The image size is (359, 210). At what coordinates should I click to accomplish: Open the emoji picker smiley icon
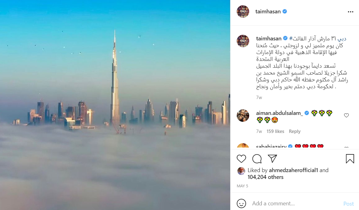coord(241,203)
